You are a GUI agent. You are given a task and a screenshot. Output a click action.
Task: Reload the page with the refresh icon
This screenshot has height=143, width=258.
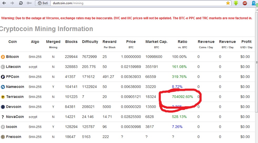click(x=21, y=3)
